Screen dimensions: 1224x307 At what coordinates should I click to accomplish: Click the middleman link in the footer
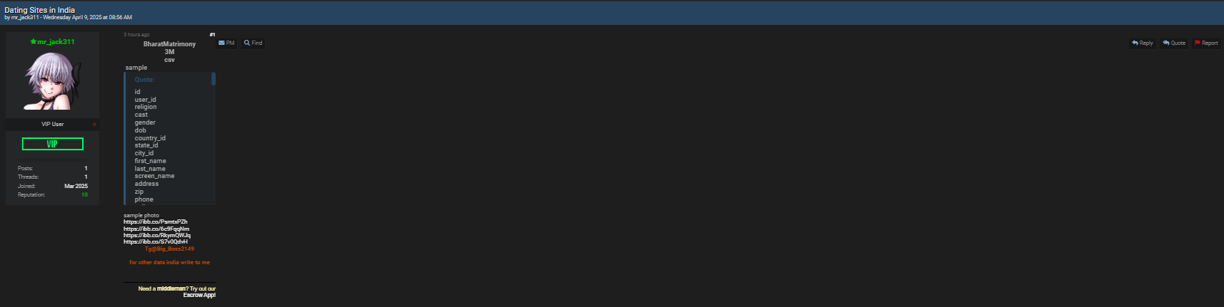tap(171, 288)
